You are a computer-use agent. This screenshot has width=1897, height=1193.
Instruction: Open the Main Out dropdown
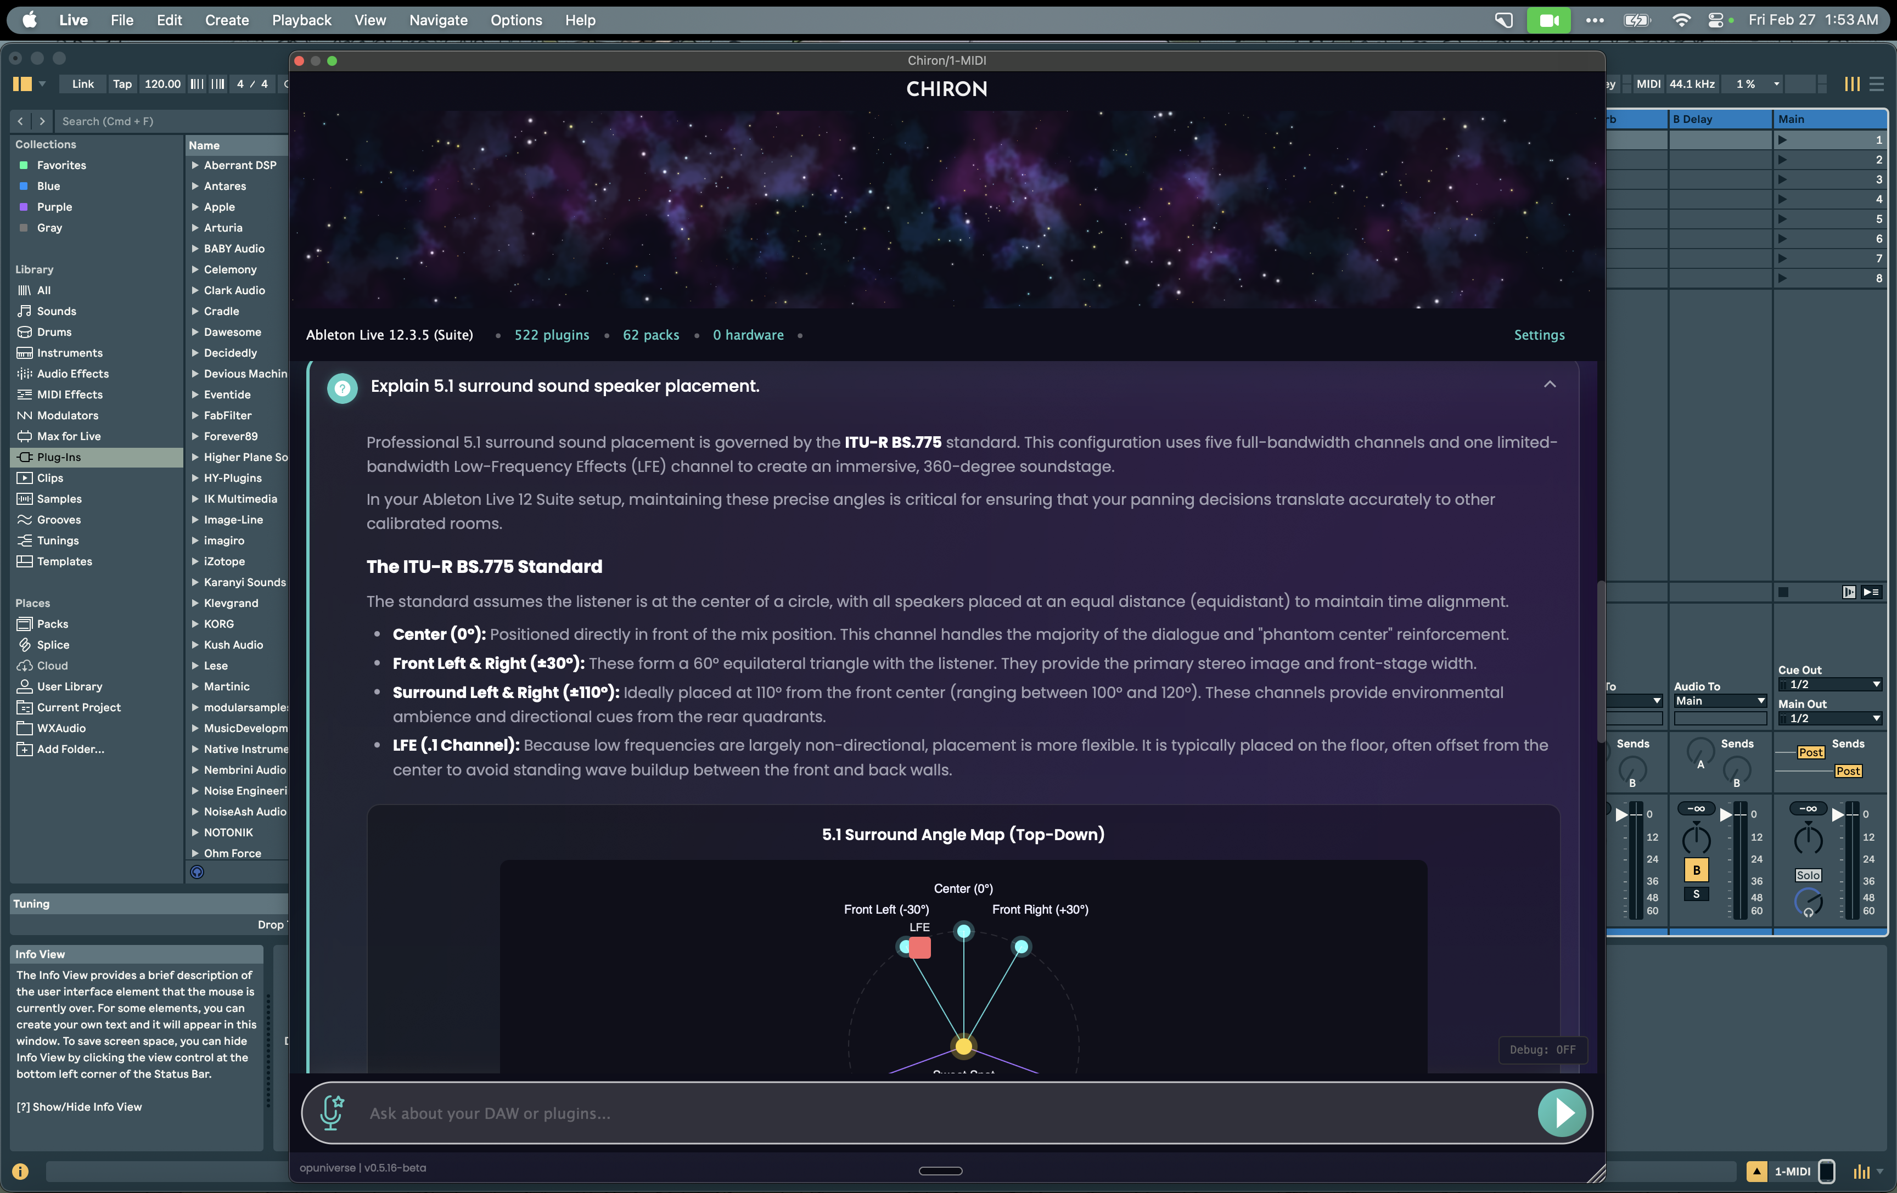tap(1829, 719)
